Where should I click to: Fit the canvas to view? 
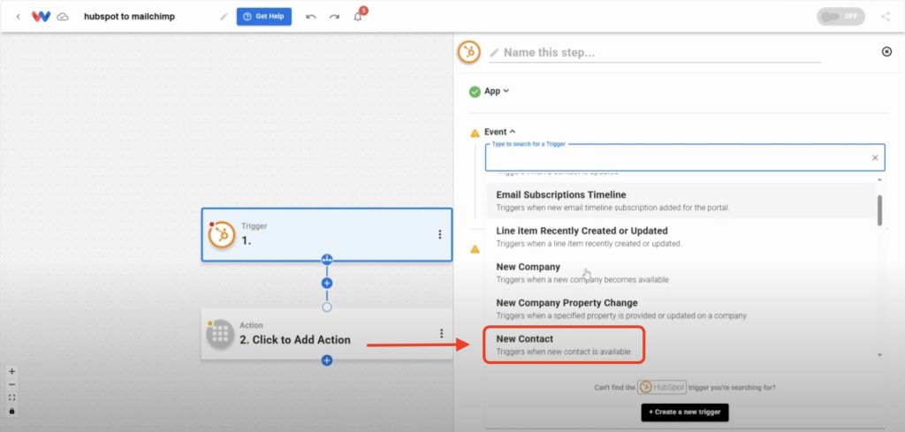click(x=12, y=398)
